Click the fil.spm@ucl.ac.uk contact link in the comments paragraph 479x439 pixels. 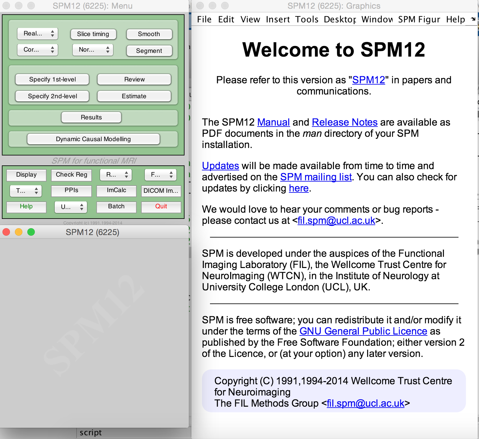pos(336,220)
